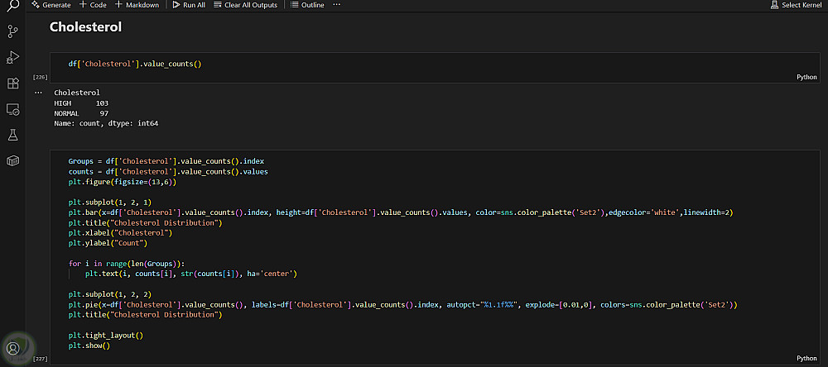
Task: Open the cube icon view below Testing
Action: pos(12,160)
